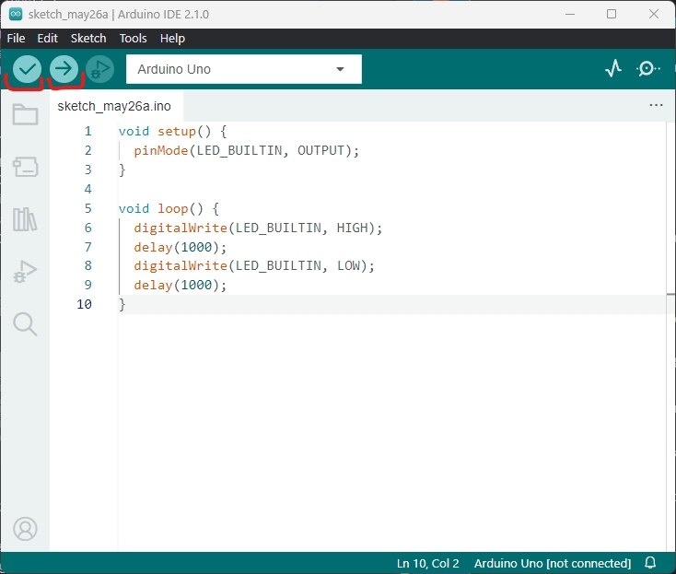Open the Library Manager sidebar
Image resolution: width=676 pixels, height=574 pixels.
pyautogui.click(x=25, y=219)
